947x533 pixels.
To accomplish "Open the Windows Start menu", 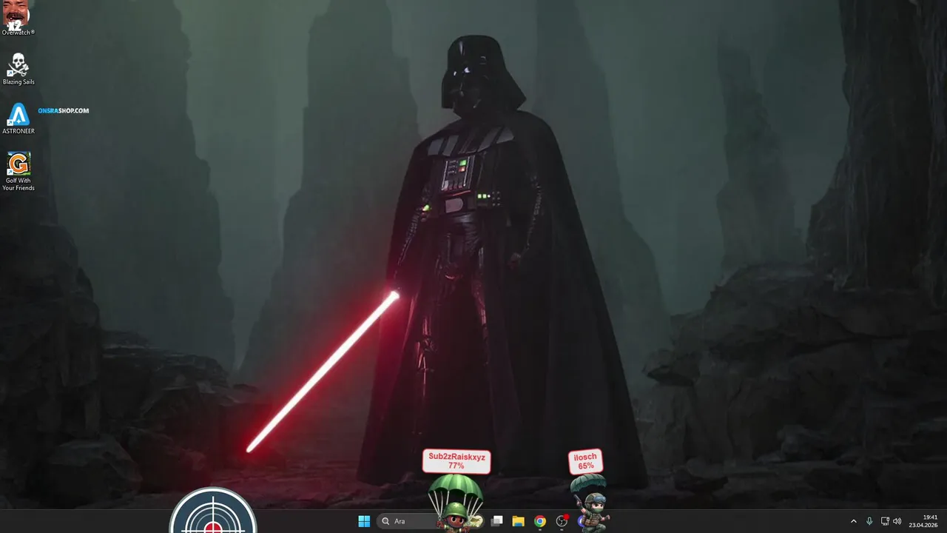I will coord(364,521).
